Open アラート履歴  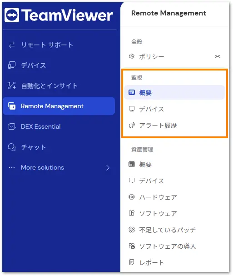[x=174, y=125]
